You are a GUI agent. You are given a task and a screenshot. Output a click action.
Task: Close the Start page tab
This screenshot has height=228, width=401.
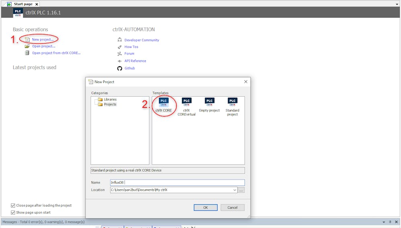click(x=37, y=4)
